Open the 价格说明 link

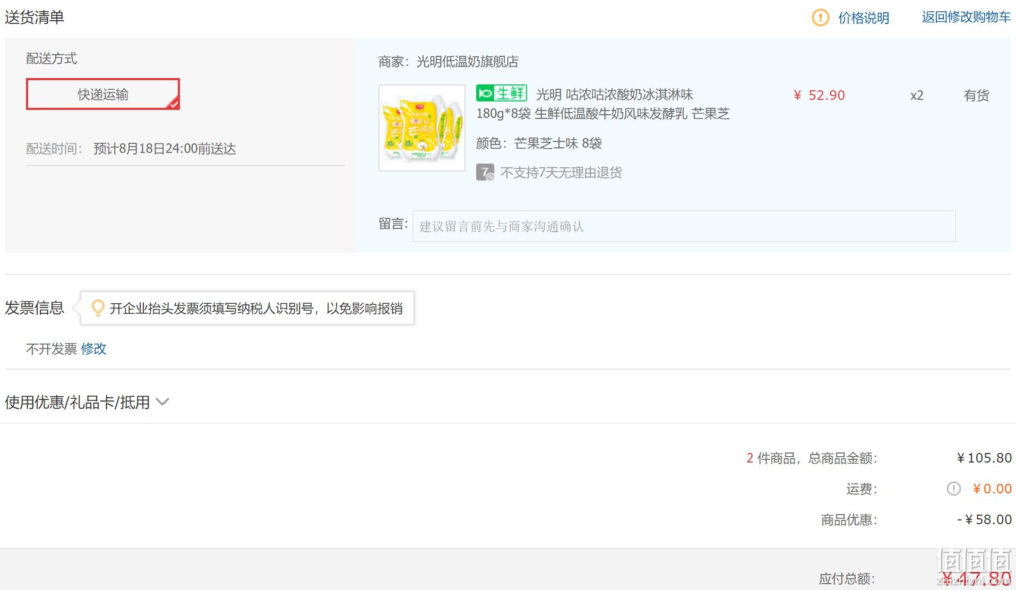pos(864,18)
